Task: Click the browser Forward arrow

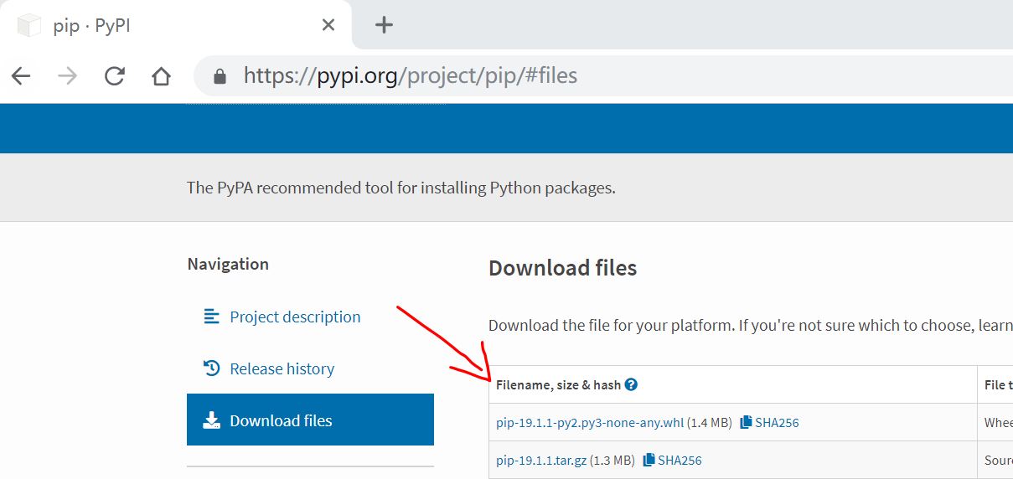Action: click(x=68, y=76)
